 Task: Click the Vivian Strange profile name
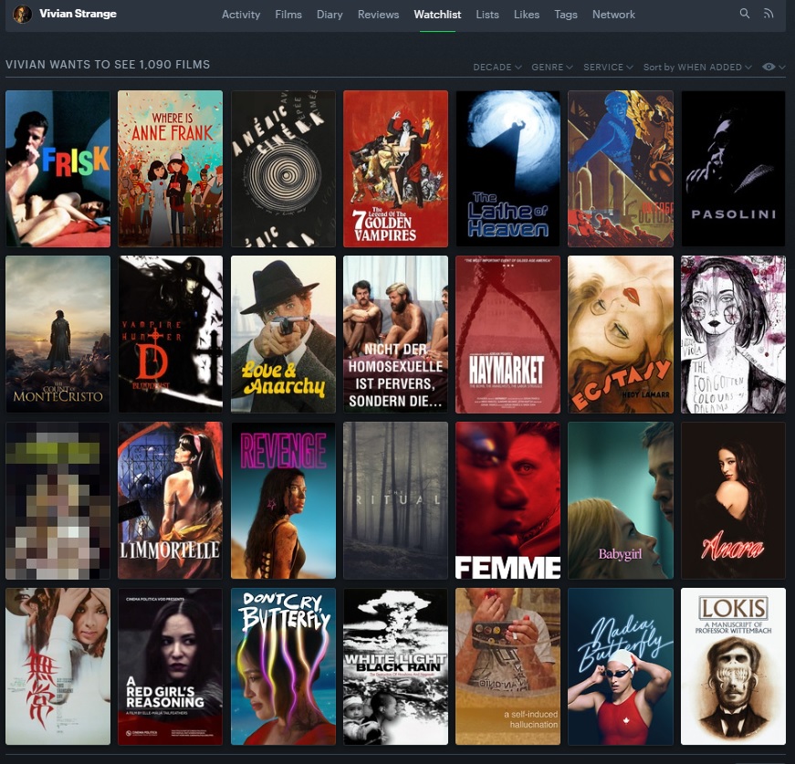click(x=78, y=14)
